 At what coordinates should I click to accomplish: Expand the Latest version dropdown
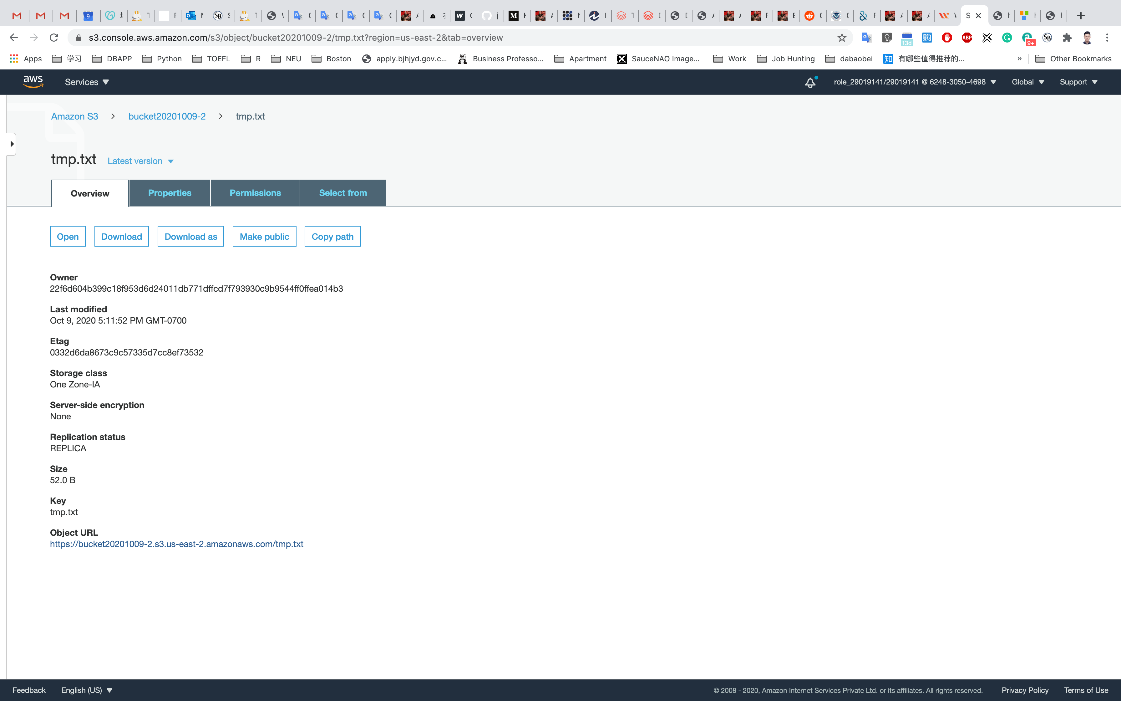[140, 161]
